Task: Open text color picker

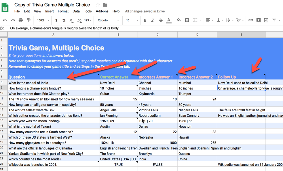Action: pyautogui.click(x=169, y=20)
